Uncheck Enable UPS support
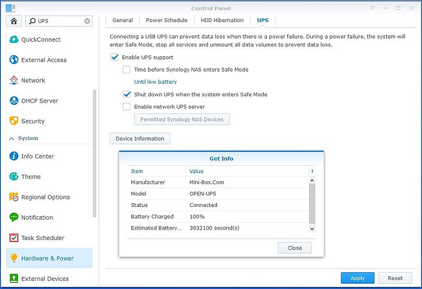Viewport: 422px width, 289px height. pyautogui.click(x=114, y=57)
